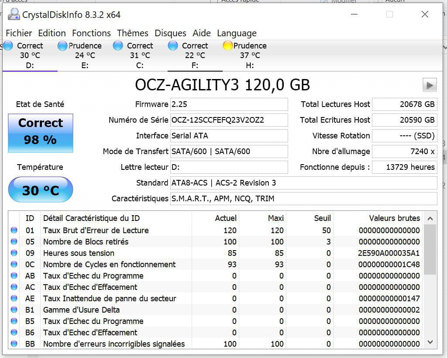Open the Language menu

point(237,33)
